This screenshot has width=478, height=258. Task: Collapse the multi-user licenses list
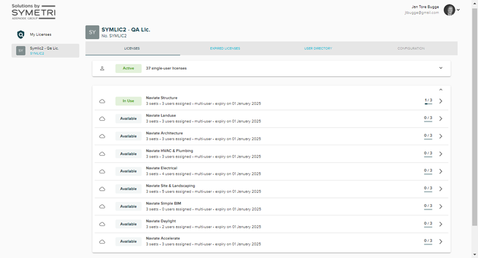[x=441, y=90]
